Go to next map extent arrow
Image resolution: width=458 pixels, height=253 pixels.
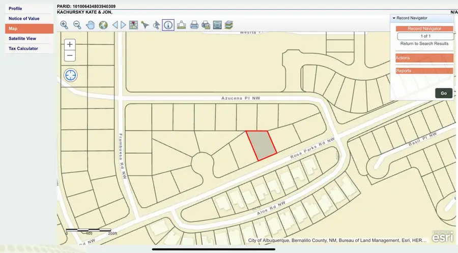tap(123, 25)
